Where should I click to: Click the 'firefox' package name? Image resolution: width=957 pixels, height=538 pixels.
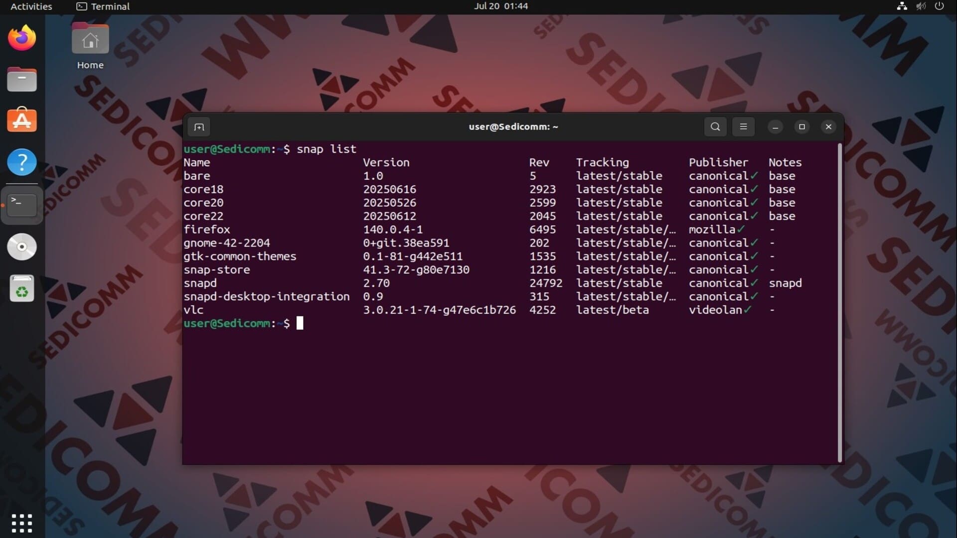(x=207, y=230)
